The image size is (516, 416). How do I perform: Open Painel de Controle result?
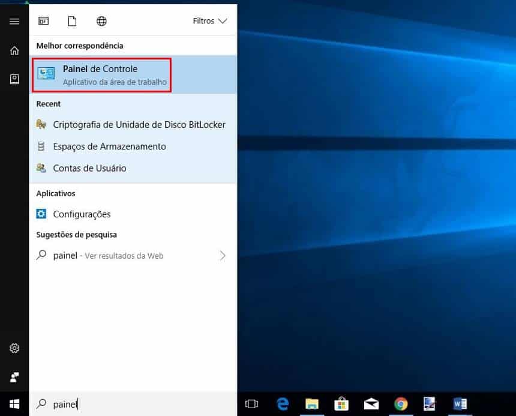point(101,75)
